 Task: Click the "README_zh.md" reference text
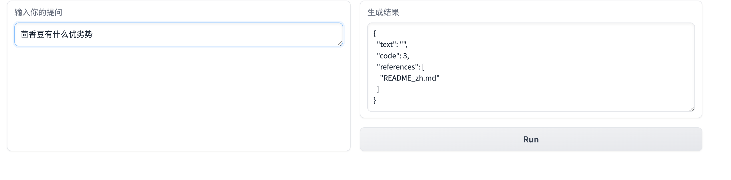410,78
